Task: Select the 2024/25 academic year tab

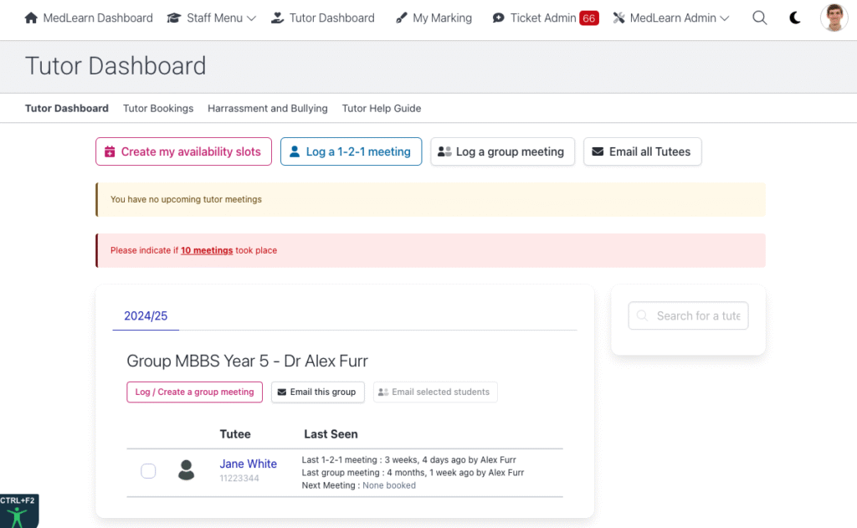Action: pos(146,316)
